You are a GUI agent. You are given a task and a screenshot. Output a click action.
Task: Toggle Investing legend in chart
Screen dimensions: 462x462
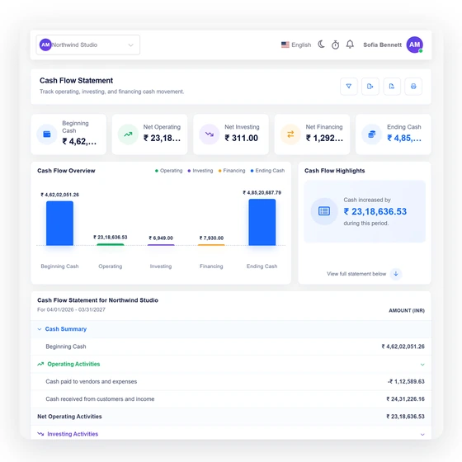pos(200,171)
